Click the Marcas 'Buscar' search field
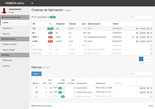The width and height of the screenshot is (155, 109). pos(140,74)
